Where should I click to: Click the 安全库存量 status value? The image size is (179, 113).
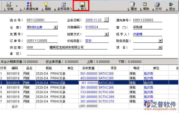[71, 62]
